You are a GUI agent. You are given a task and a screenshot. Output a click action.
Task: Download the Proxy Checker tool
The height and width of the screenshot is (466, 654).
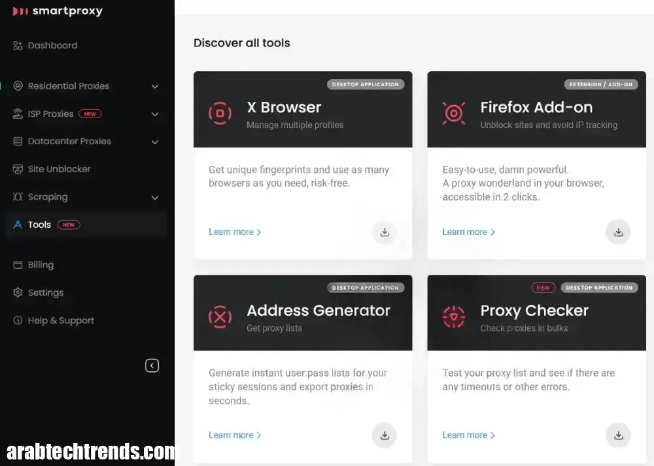pos(618,435)
